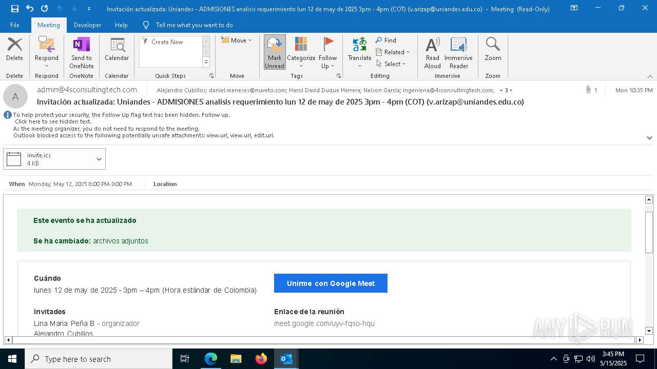Click the horizontal scrollbar right arrow

pos(640,340)
